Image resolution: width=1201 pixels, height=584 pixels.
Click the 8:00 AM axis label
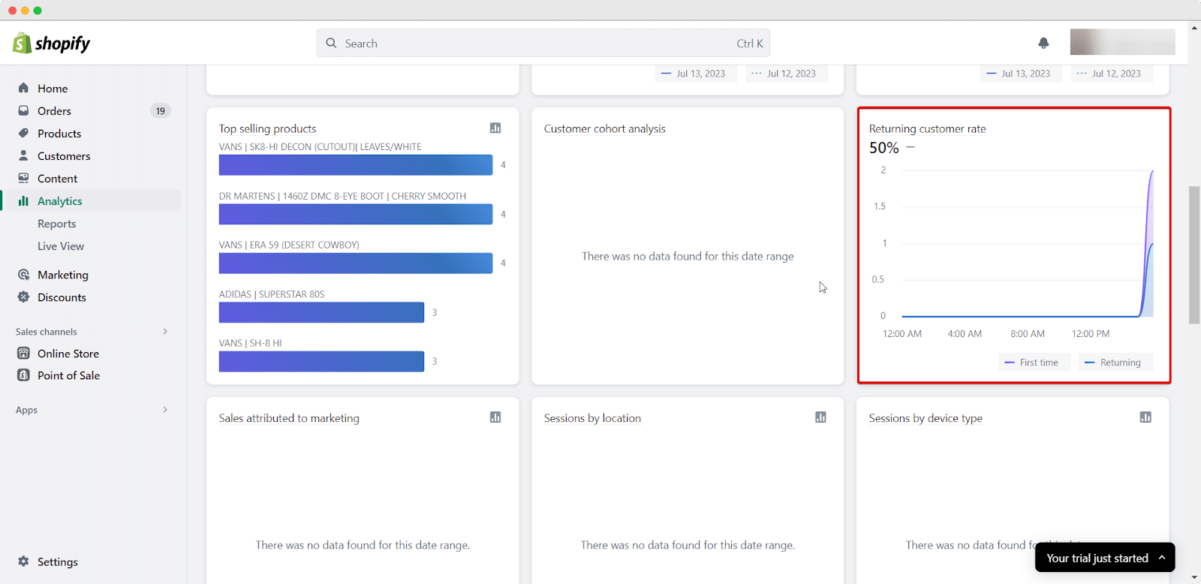point(1028,333)
